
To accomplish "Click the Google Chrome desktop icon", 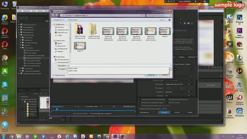I will pos(5,60).
